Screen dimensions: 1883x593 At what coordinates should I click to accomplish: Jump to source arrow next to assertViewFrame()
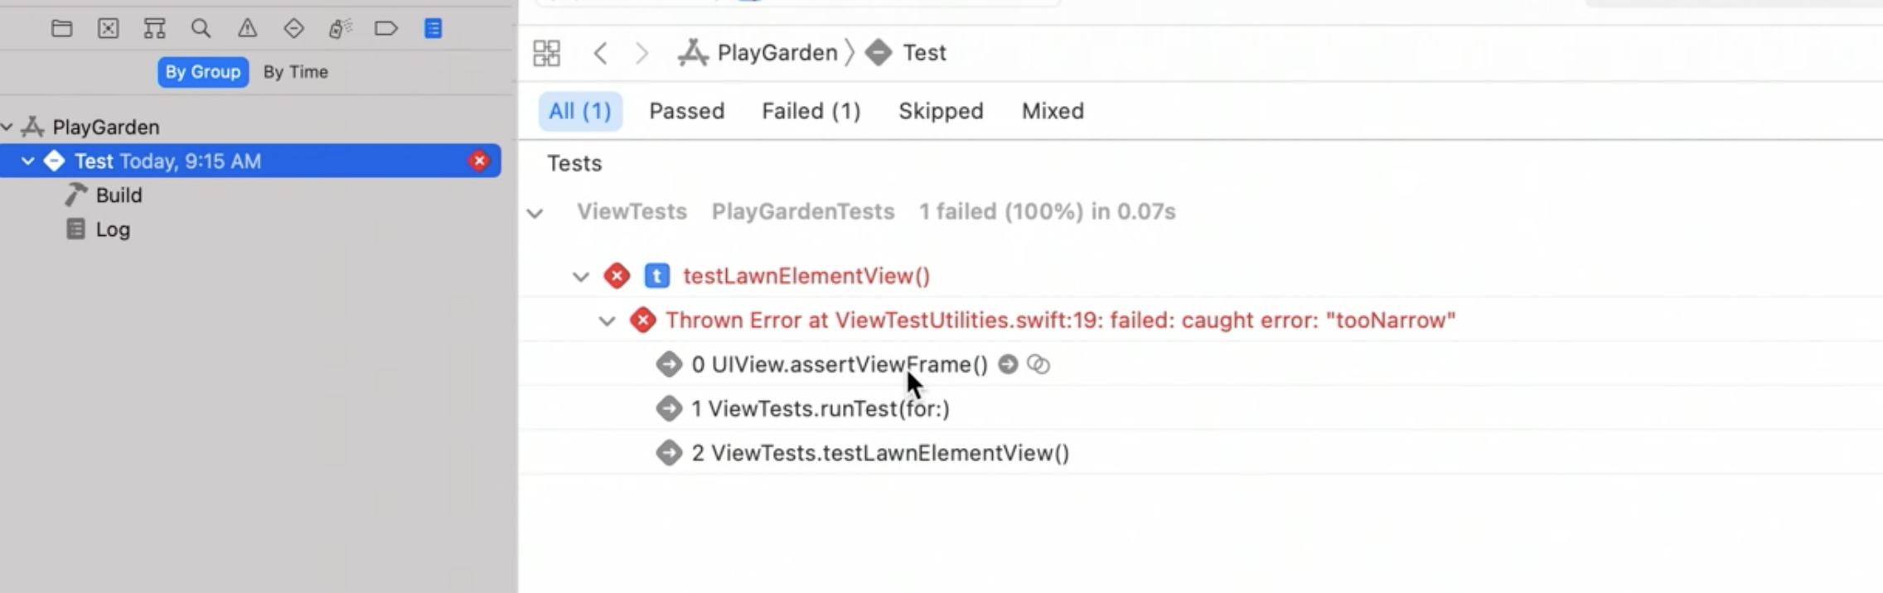tap(1008, 364)
